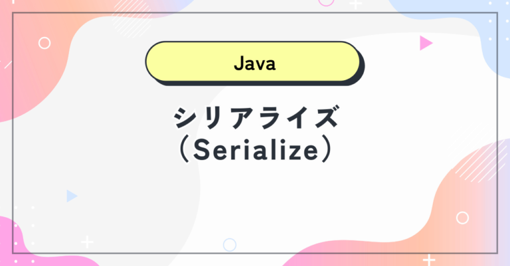Click the pink triangle play shape
The height and width of the screenshot is (266, 510).
426,43
